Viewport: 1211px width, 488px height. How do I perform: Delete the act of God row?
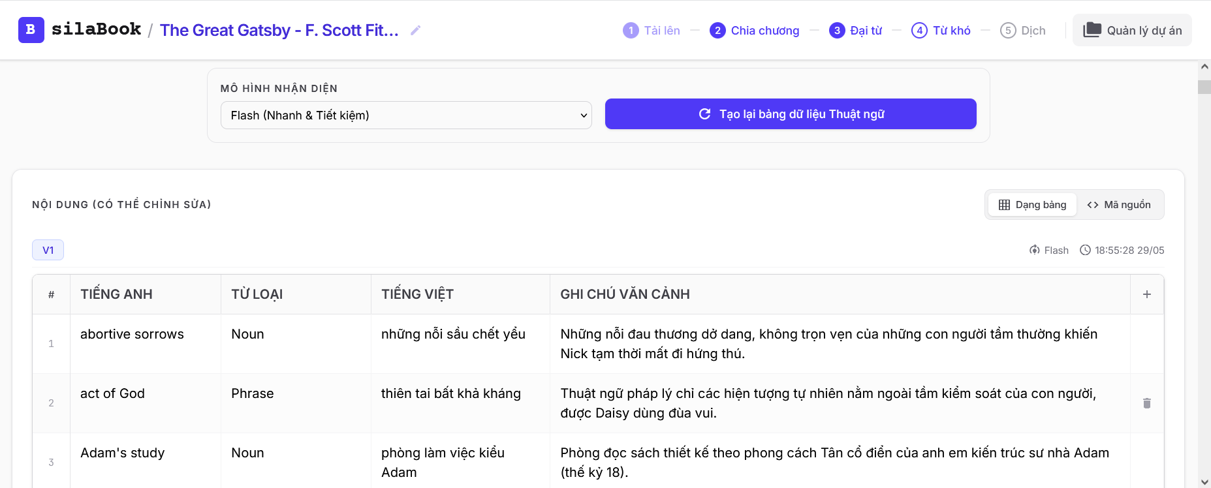[1147, 403]
